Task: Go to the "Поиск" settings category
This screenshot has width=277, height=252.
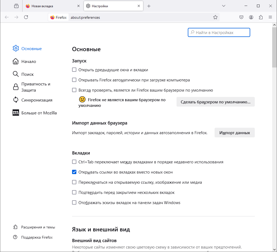Action: [x=27, y=74]
